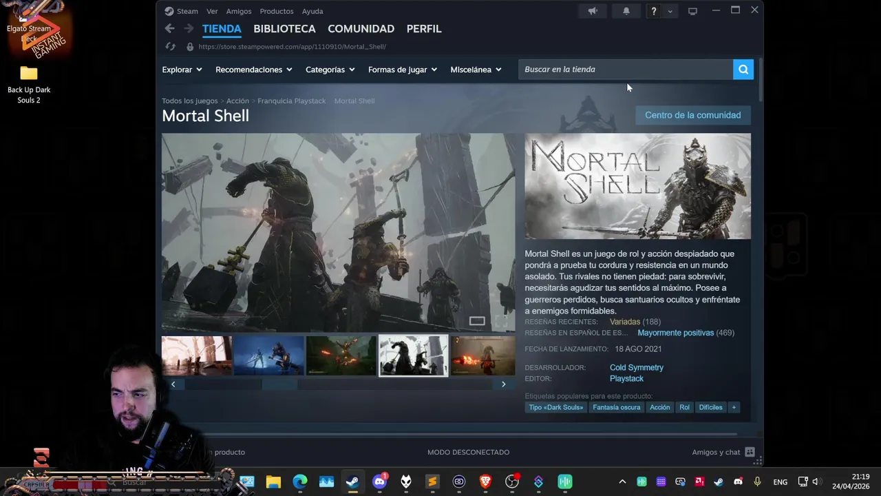Switch to the PERFIL tab
The width and height of the screenshot is (881, 496).
(x=424, y=29)
